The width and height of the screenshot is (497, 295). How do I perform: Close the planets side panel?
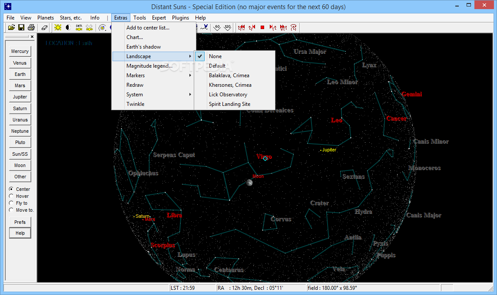coord(32,37)
